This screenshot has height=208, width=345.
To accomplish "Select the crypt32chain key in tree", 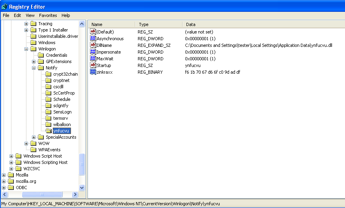I will 65,74.
